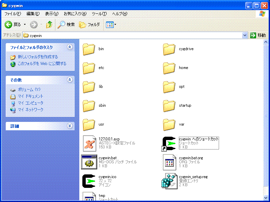Go up one folder level

[49, 25]
